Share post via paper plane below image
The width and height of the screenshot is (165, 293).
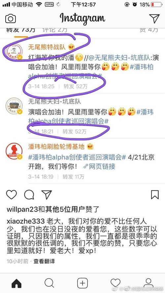tap(47, 195)
